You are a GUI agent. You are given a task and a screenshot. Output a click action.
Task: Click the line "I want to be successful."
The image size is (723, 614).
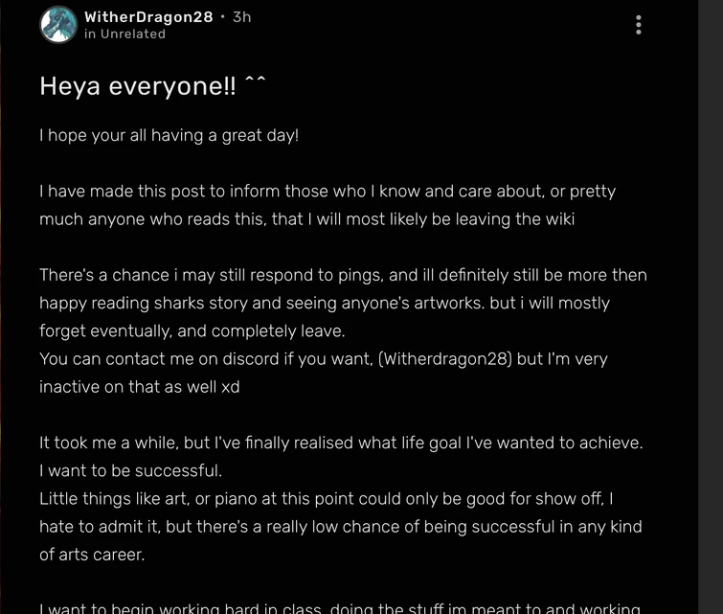tap(130, 470)
